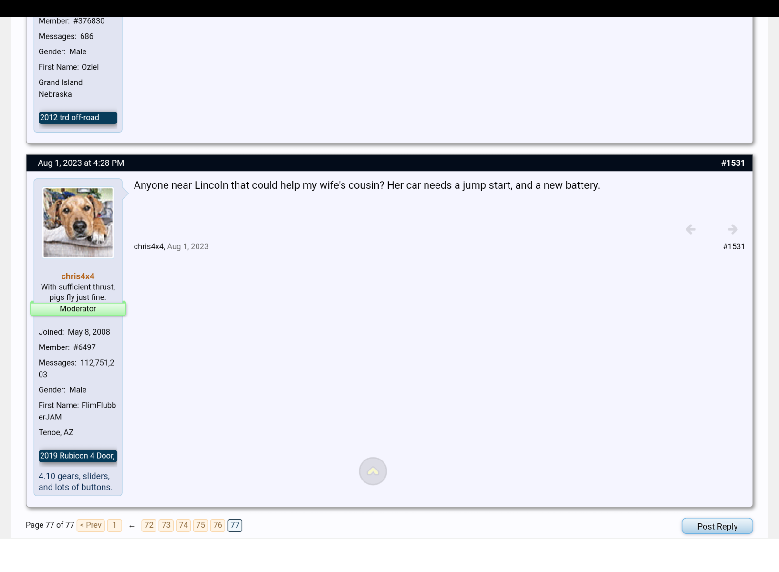The width and height of the screenshot is (779, 572).
Task: Click the #1531 link below post arrows
Action: coord(734,246)
